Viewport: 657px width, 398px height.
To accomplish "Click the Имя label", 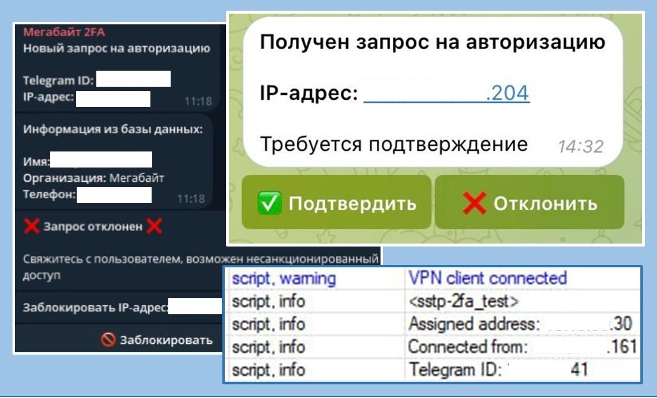I will (x=36, y=162).
